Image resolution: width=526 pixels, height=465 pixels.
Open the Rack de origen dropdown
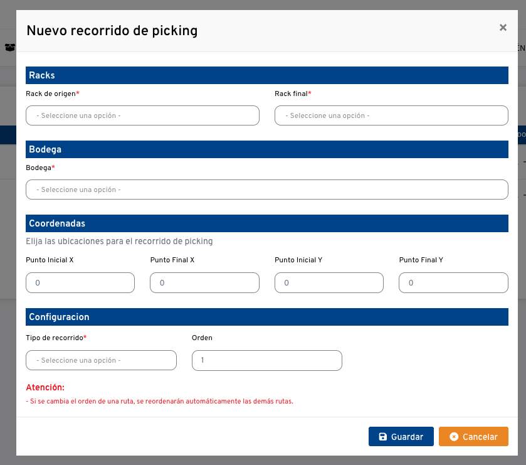(142, 115)
